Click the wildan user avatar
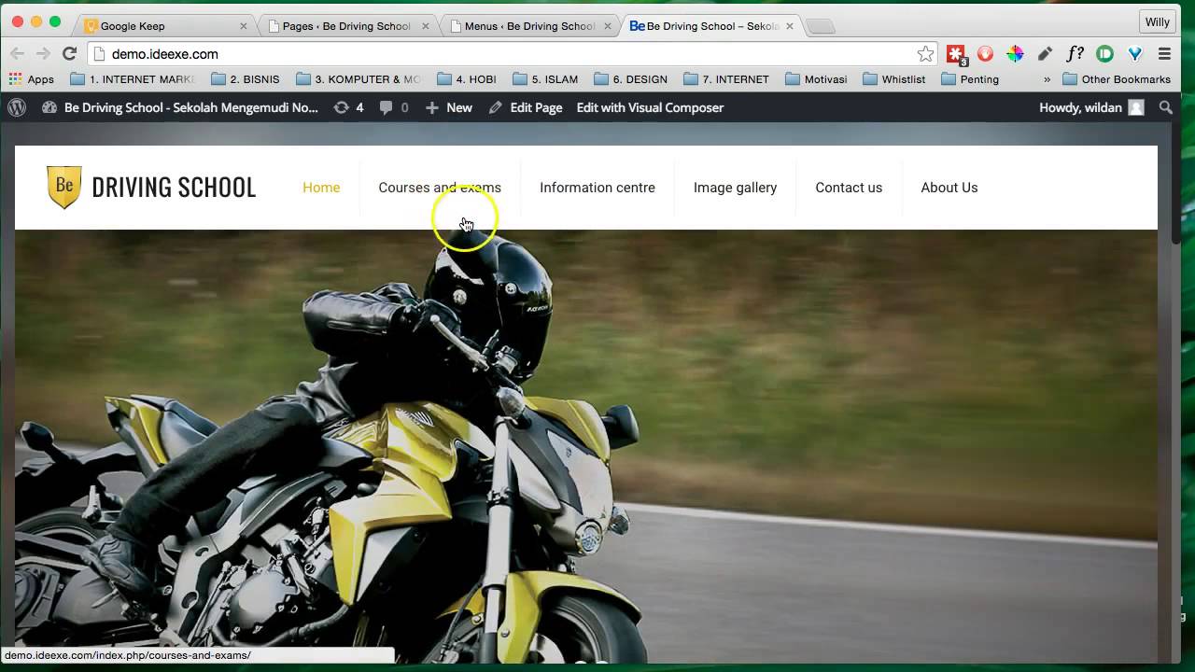Screen dimensions: 1195x672 click(1136, 107)
